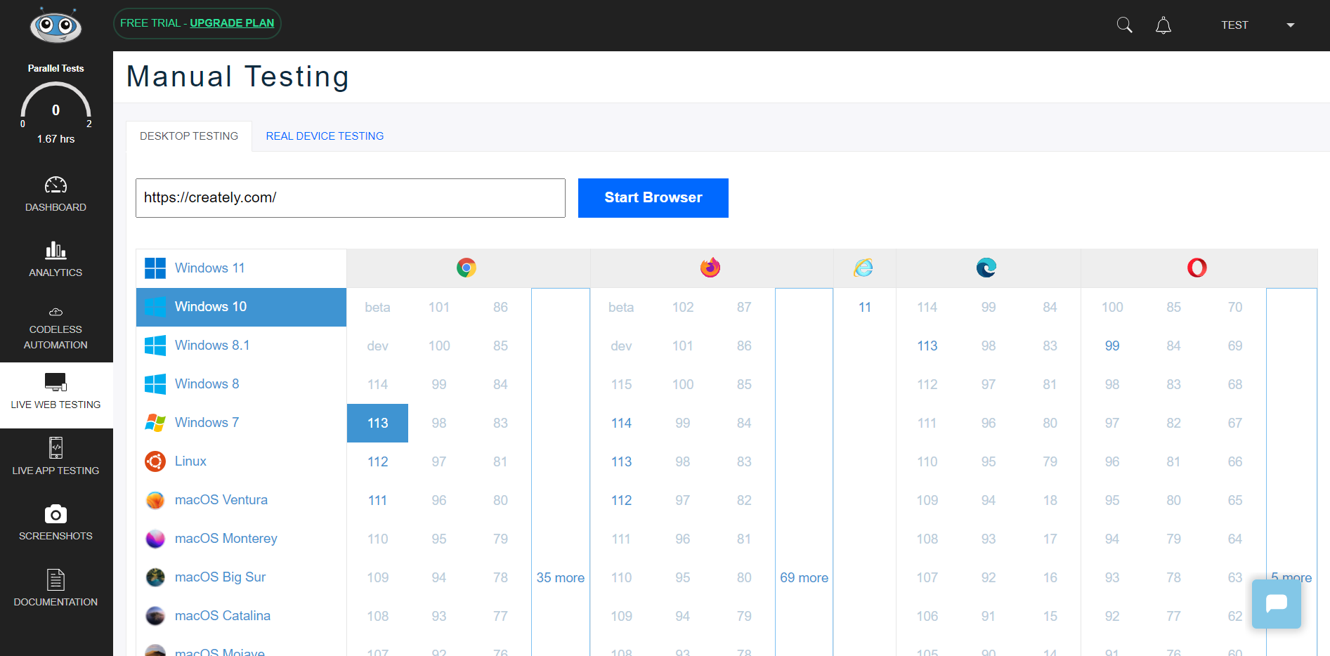This screenshot has height=656, width=1330.
Task: Click the URL input field
Action: (350, 198)
